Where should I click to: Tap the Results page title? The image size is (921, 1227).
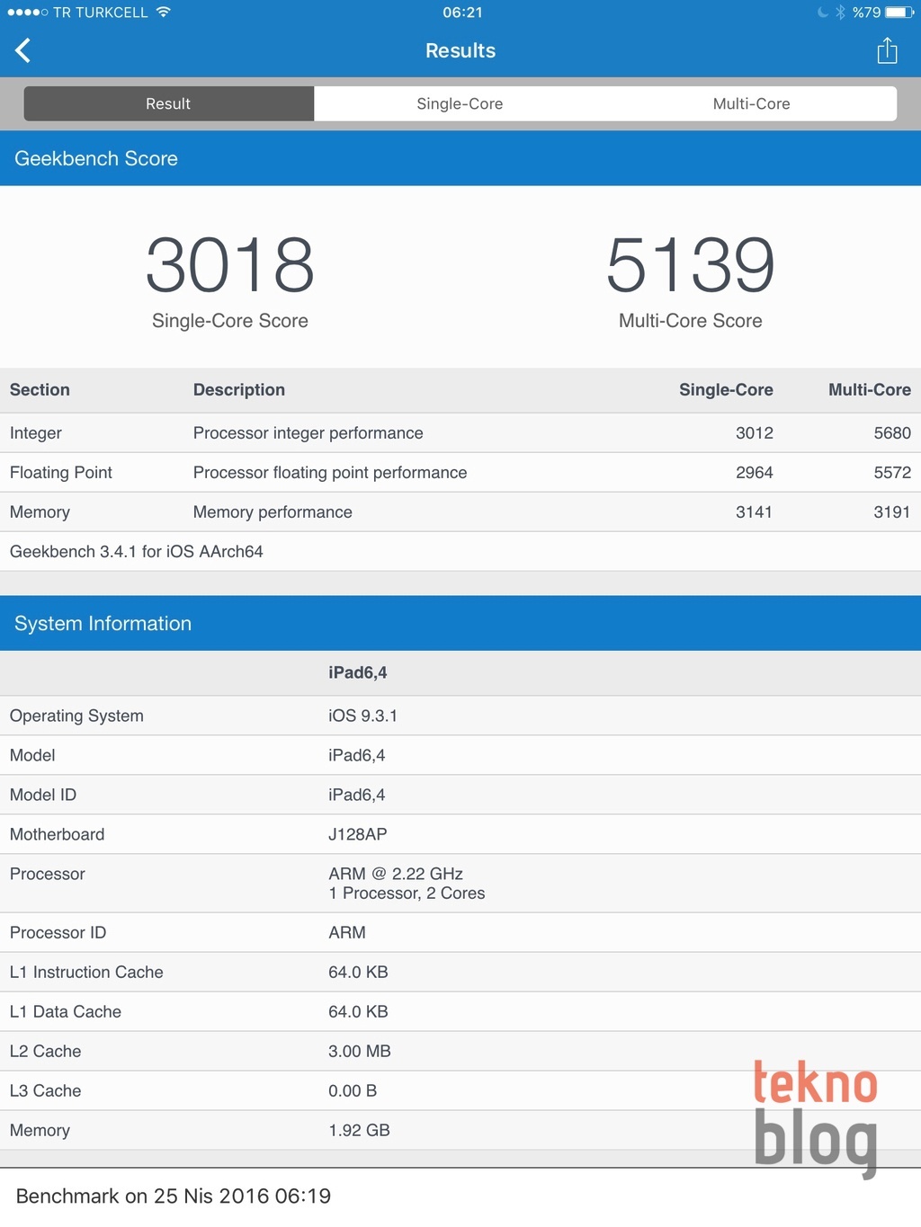[460, 50]
